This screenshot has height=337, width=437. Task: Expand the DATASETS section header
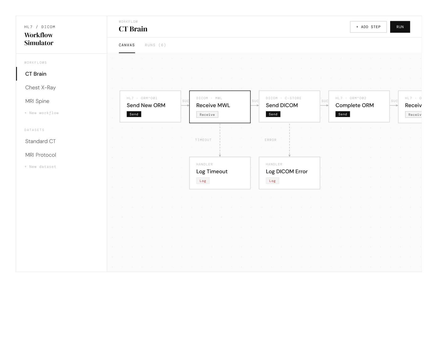point(34,130)
